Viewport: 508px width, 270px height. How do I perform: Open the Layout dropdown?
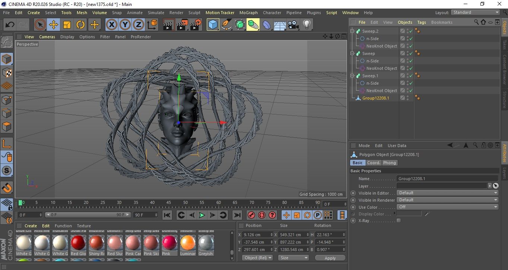coord(475,12)
